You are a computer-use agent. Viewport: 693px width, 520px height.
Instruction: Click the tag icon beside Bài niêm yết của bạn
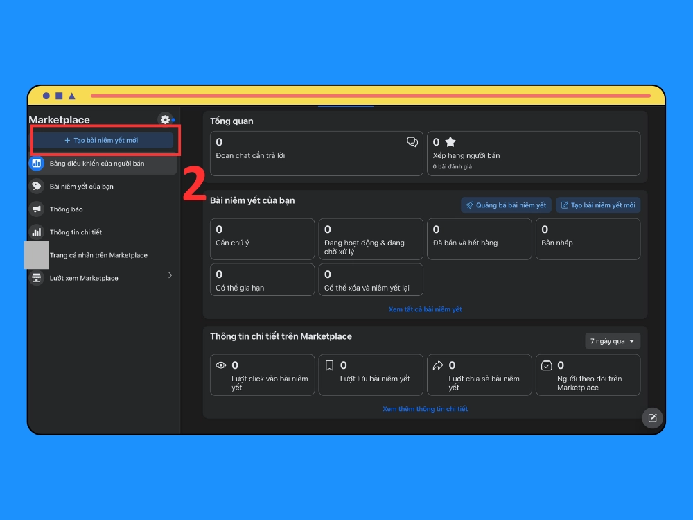pyautogui.click(x=37, y=186)
